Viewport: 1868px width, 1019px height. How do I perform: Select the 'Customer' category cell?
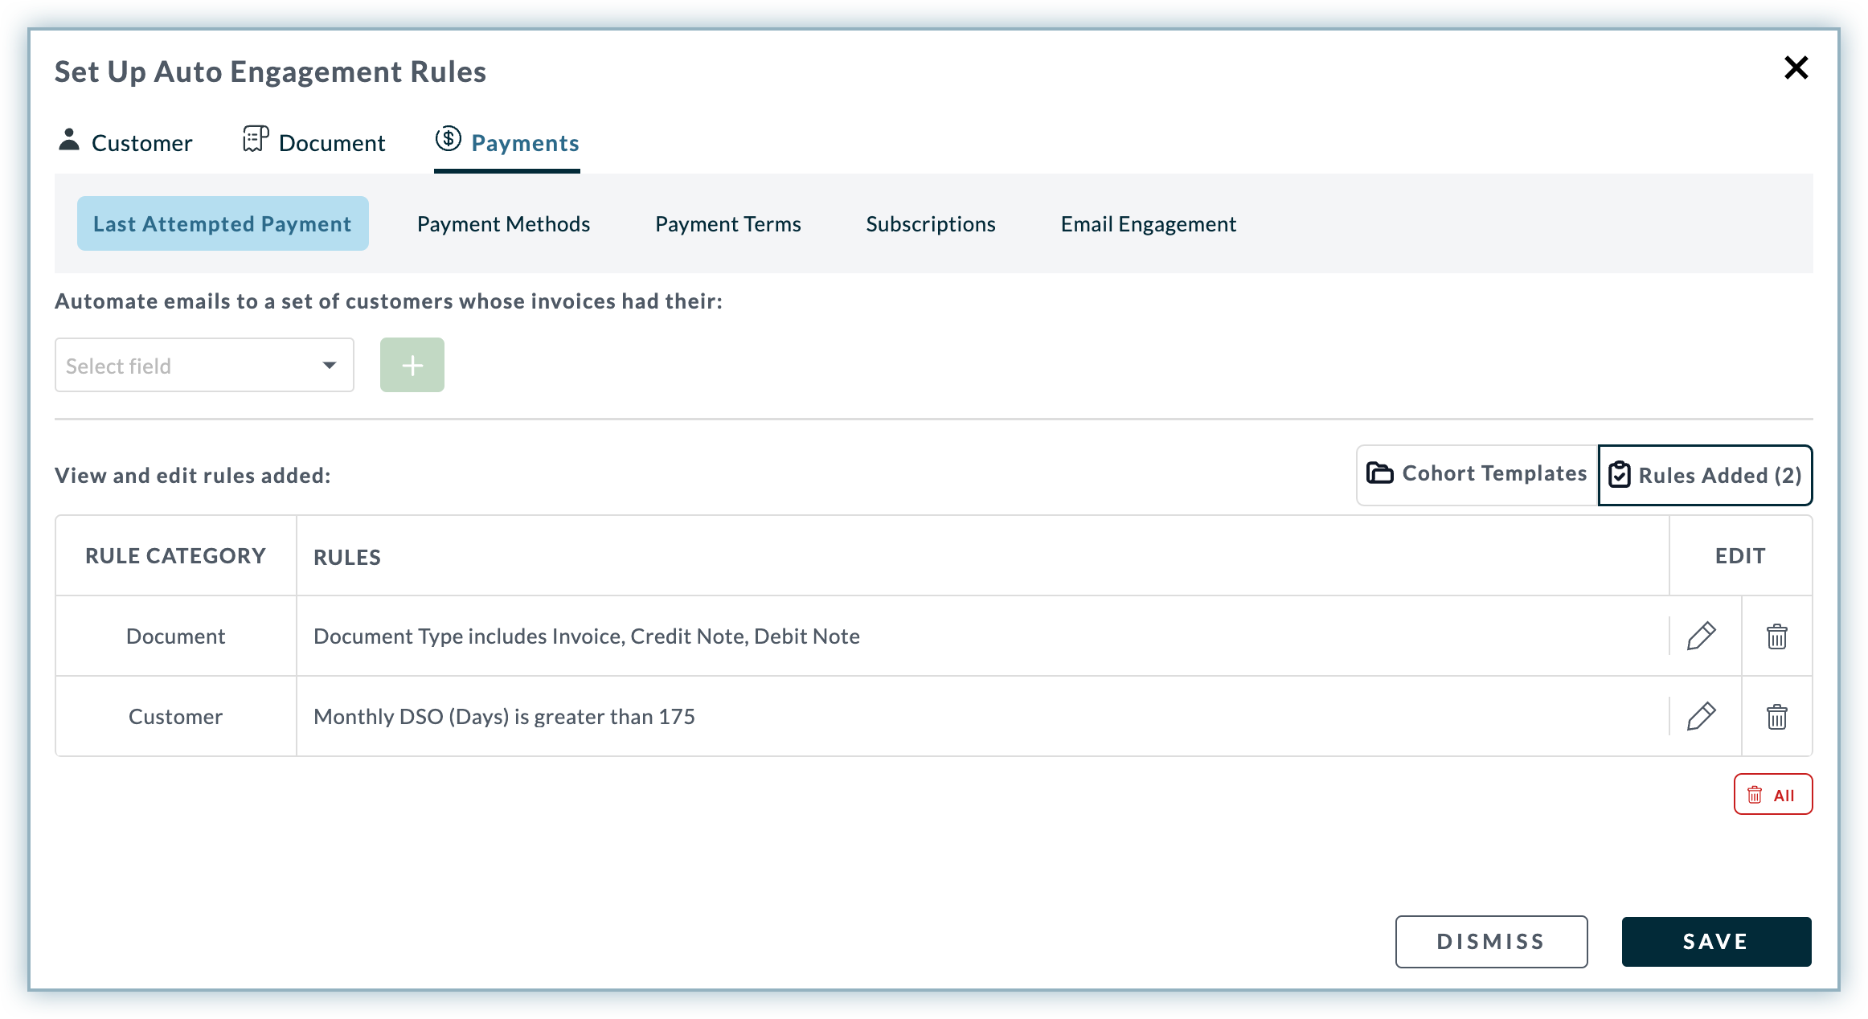pos(175,716)
